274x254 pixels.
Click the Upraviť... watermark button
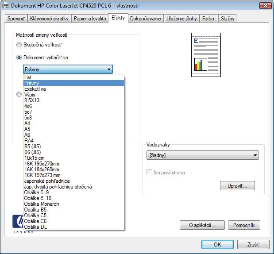(x=237, y=186)
